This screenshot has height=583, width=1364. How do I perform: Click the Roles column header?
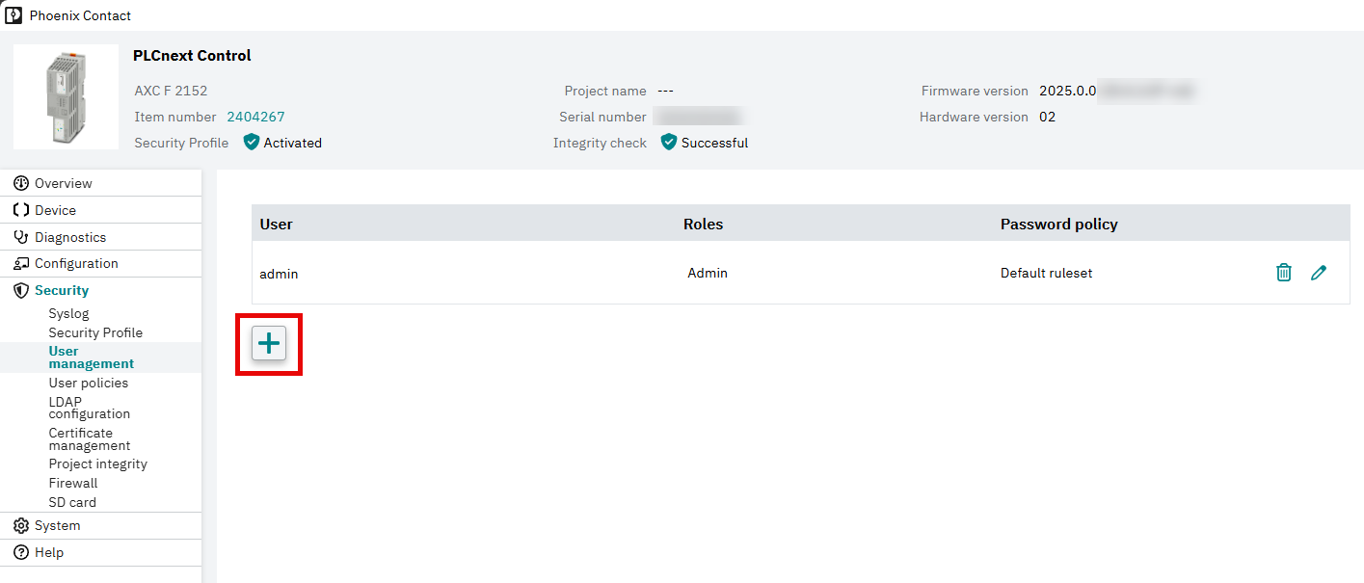tap(703, 224)
